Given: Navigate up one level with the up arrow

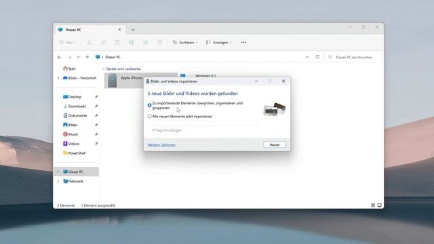Looking at the screenshot, I should point(87,57).
